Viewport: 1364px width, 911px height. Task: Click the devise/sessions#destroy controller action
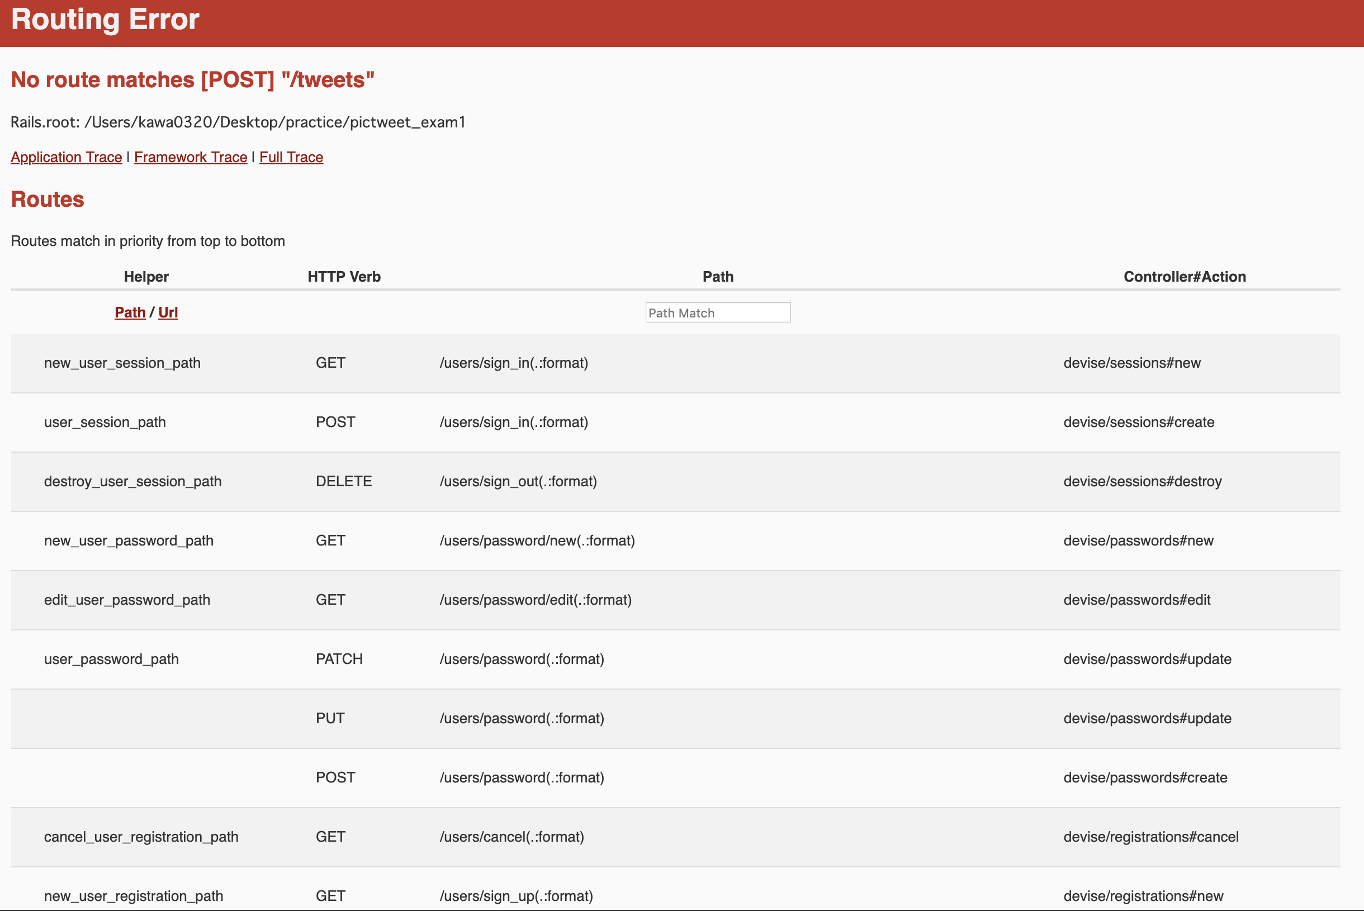(x=1142, y=482)
